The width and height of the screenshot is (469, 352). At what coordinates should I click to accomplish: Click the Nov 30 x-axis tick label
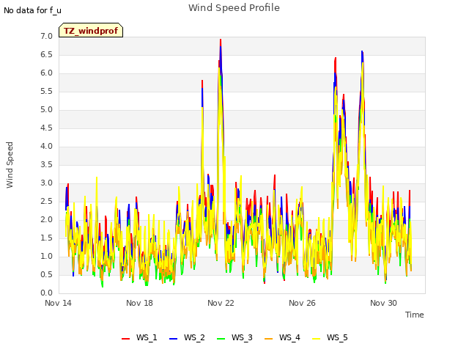coord(383,303)
